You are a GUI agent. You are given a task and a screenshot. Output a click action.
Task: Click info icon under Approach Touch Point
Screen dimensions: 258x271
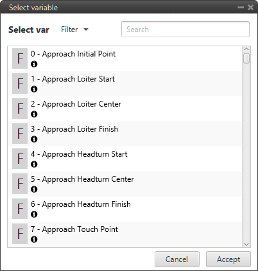[34, 240]
